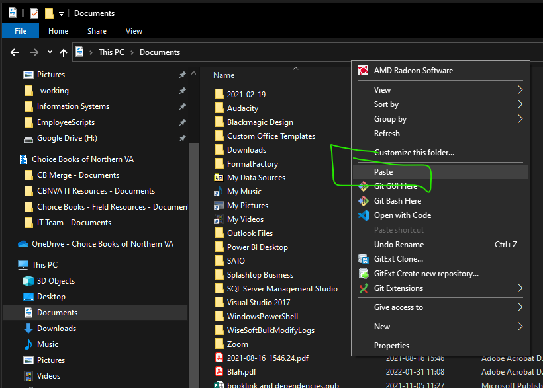Expand the Give access to submenu
The height and width of the screenshot is (388, 543).
[520, 307]
